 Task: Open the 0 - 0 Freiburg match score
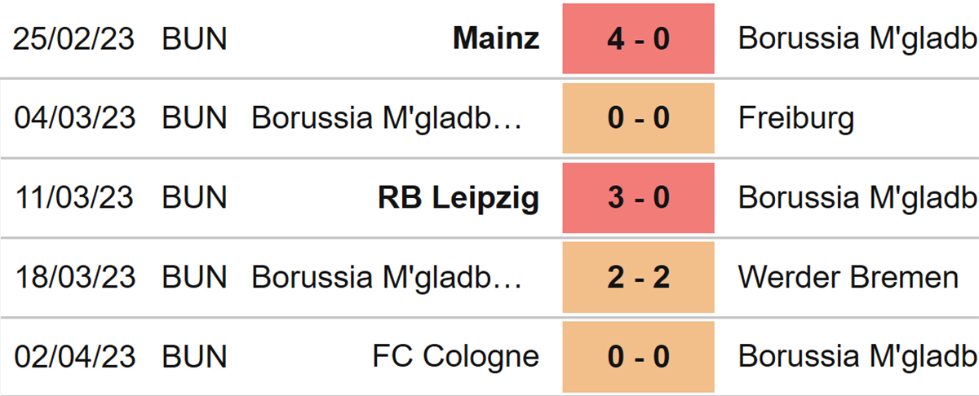pos(638,118)
